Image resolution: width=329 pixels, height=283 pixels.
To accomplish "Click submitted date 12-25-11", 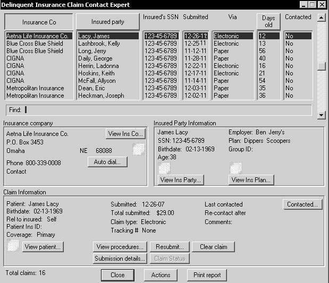I will tap(196, 44).
